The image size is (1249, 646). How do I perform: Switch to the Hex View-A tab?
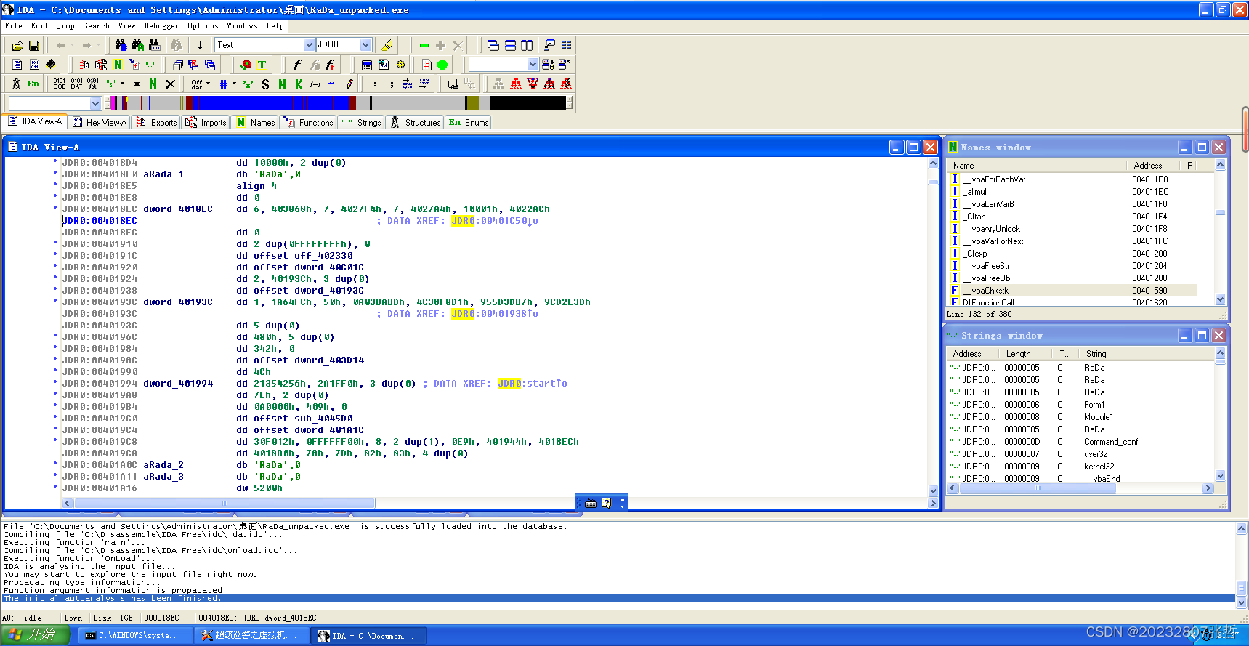99,123
